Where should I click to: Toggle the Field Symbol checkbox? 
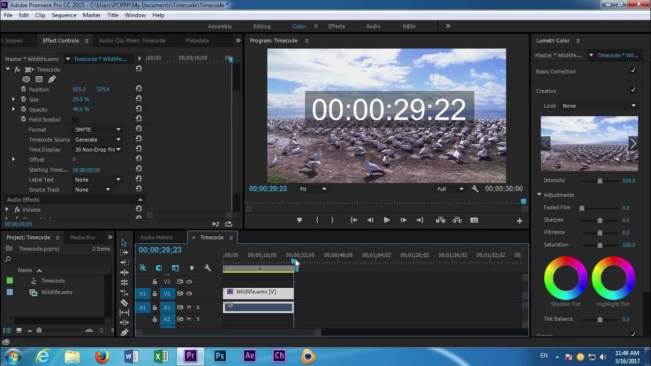75,119
